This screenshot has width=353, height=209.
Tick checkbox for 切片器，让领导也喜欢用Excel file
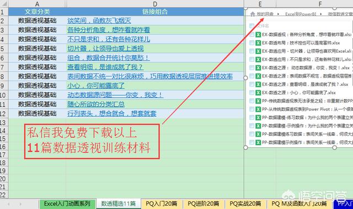[x=252, y=51]
